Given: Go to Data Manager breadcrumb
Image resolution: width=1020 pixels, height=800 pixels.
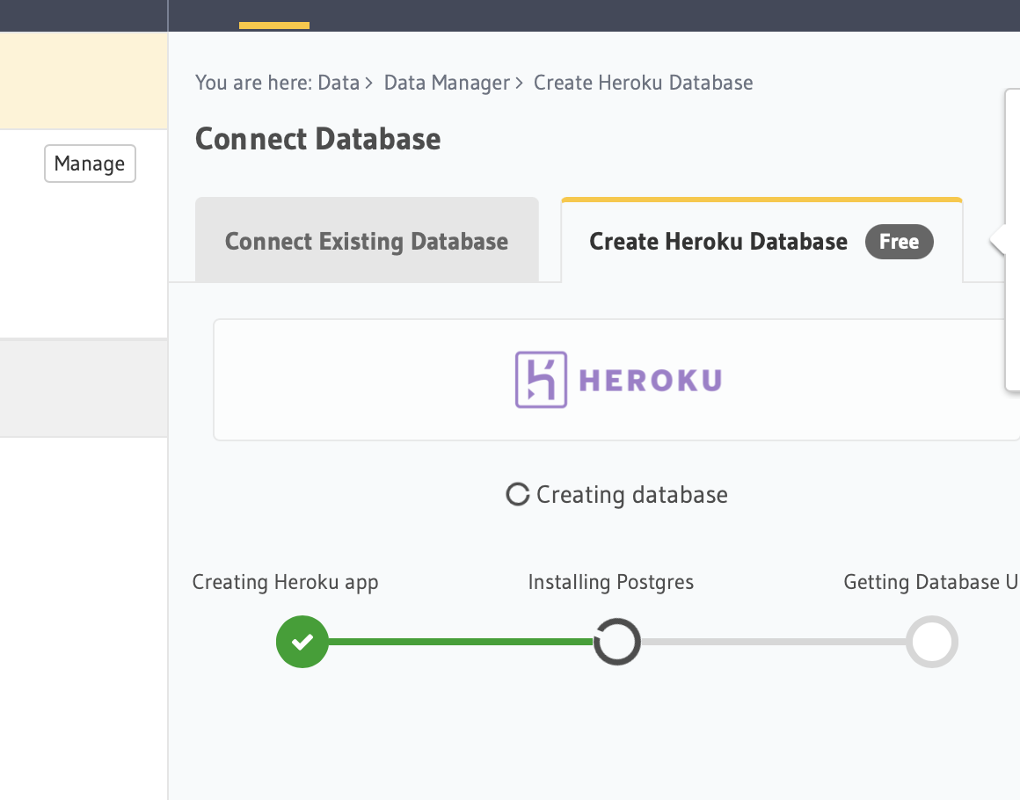Looking at the screenshot, I should click(447, 83).
